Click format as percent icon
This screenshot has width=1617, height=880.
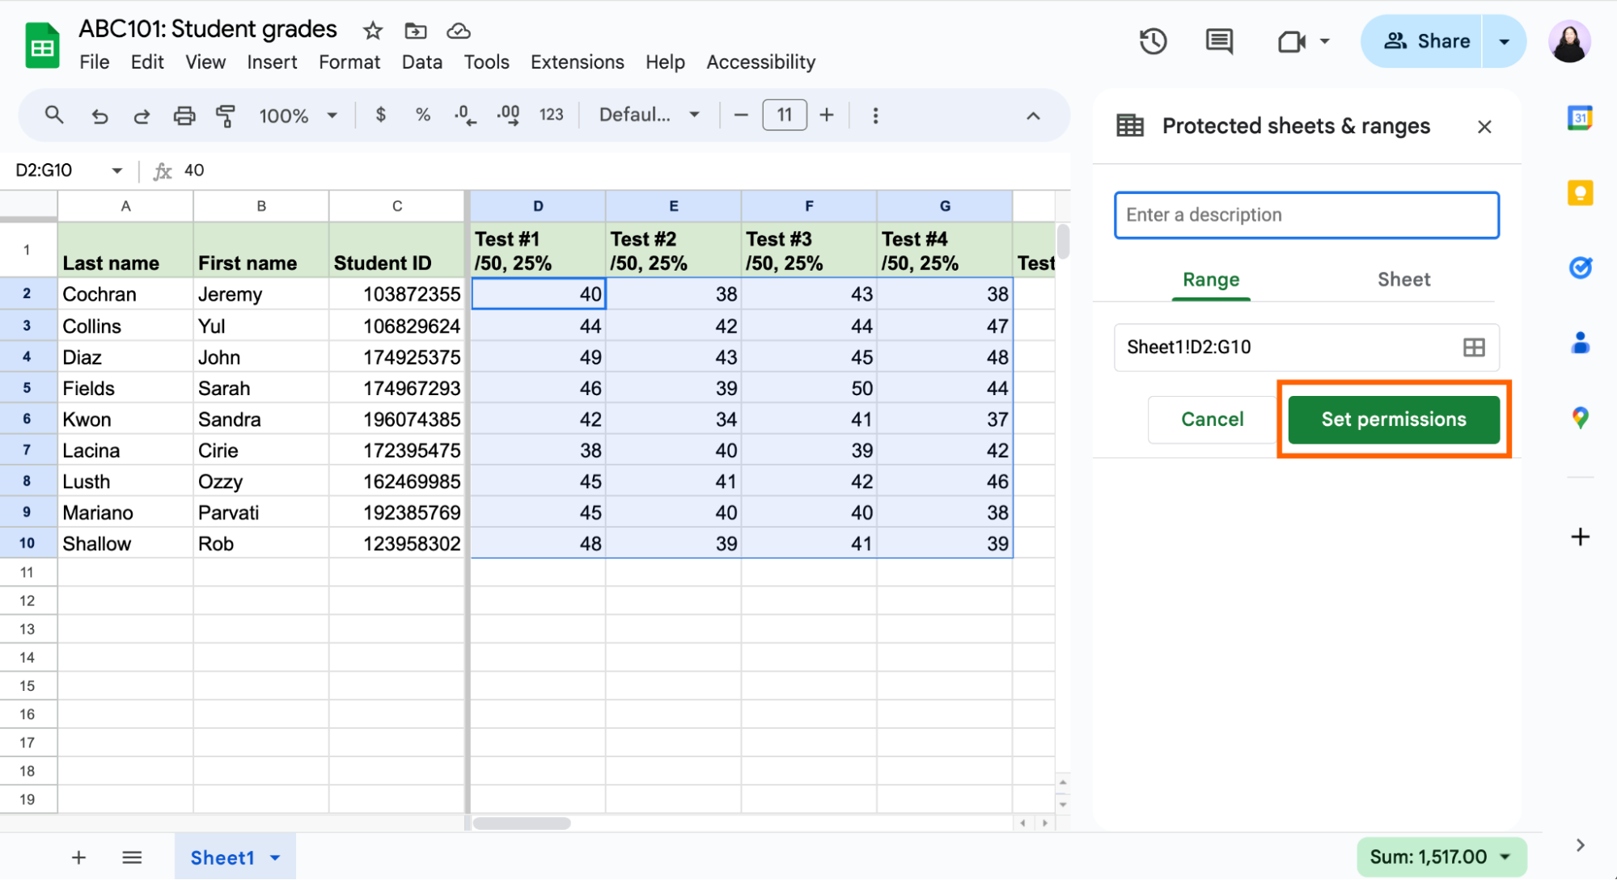(422, 116)
